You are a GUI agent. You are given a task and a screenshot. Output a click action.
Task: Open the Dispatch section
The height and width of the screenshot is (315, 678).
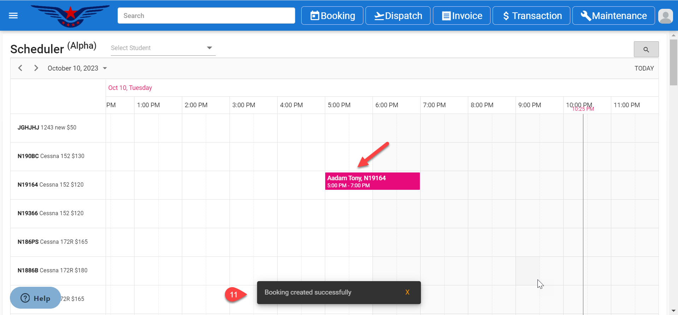point(398,16)
